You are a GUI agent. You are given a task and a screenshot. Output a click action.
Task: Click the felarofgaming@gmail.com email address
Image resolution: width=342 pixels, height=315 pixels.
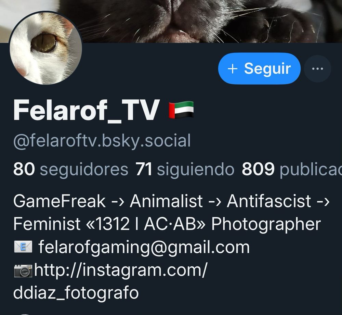click(x=144, y=247)
